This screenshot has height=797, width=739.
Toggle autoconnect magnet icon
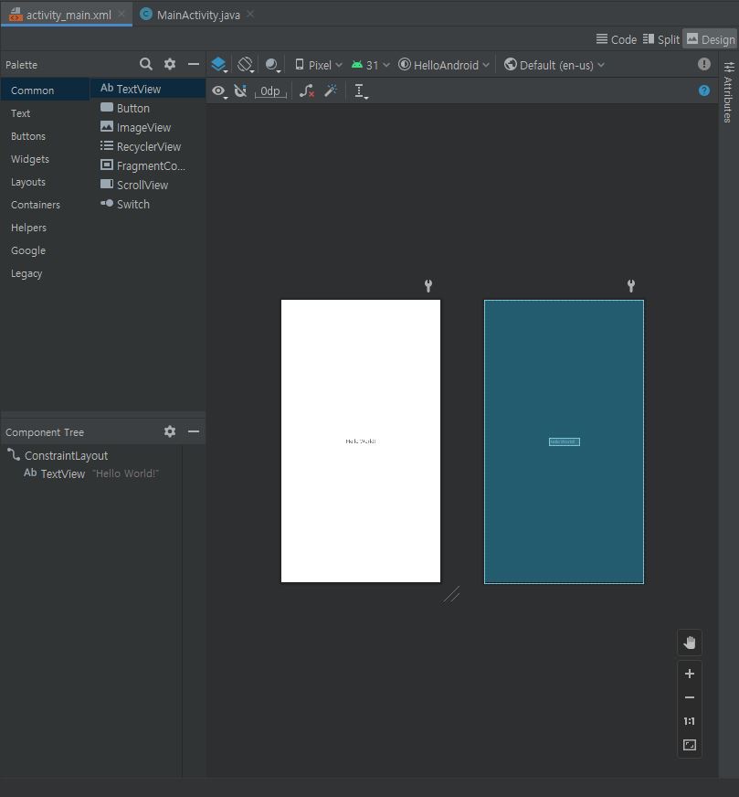pyautogui.click(x=240, y=90)
